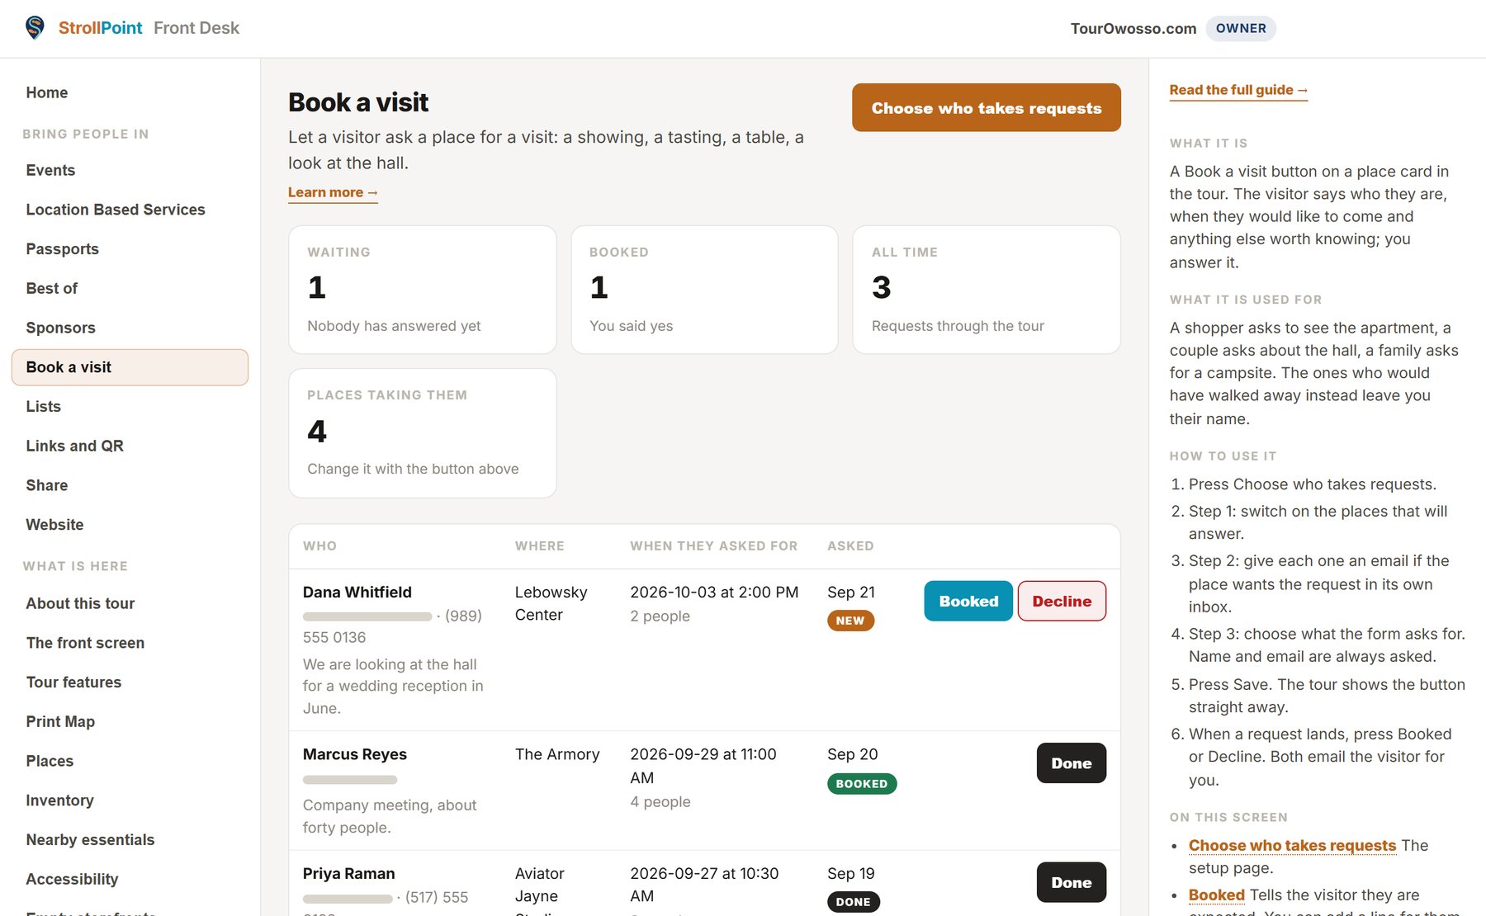This screenshot has width=1486, height=916.
Task: Open the Places page
Action: click(x=50, y=761)
